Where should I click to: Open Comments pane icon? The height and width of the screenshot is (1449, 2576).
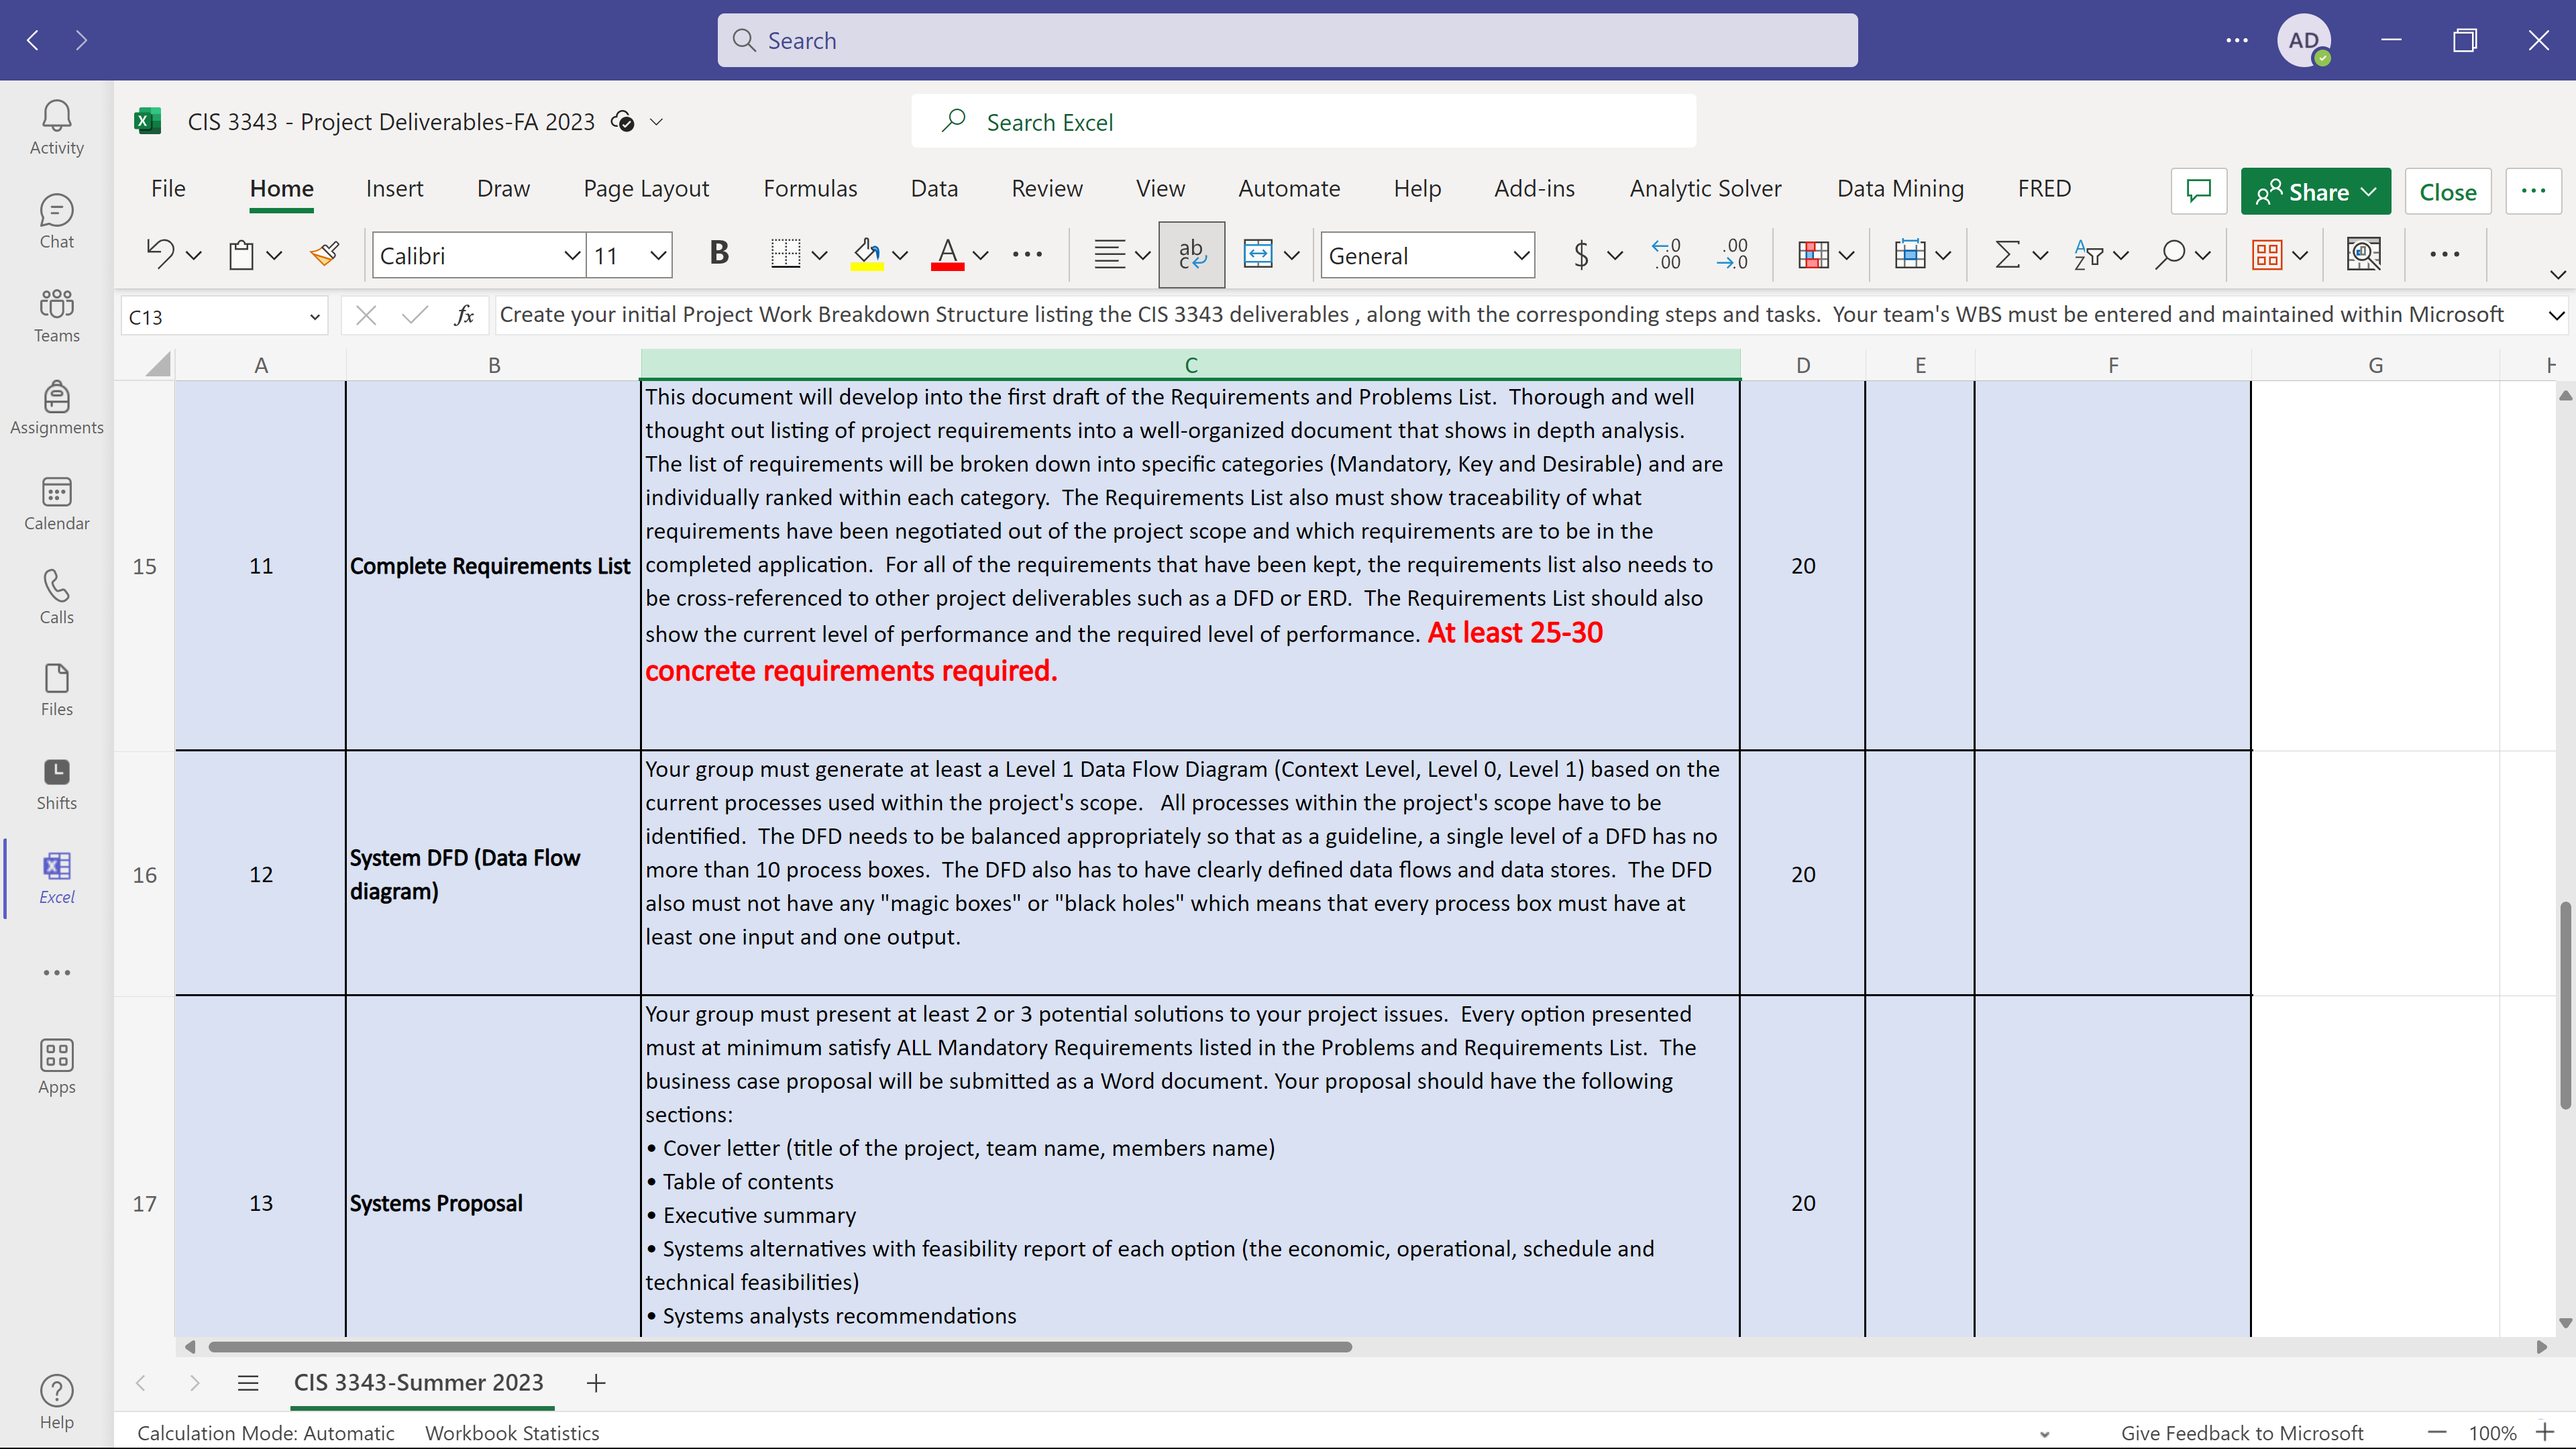tap(2198, 191)
